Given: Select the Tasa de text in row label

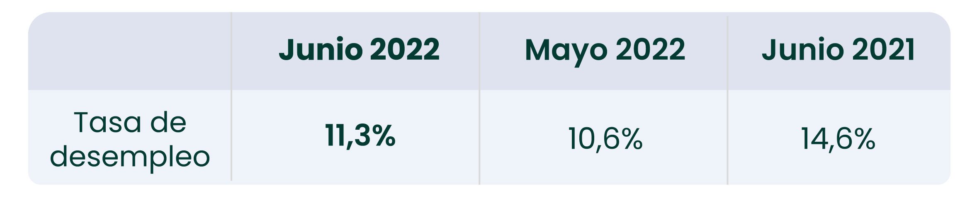Looking at the screenshot, I should [130, 123].
